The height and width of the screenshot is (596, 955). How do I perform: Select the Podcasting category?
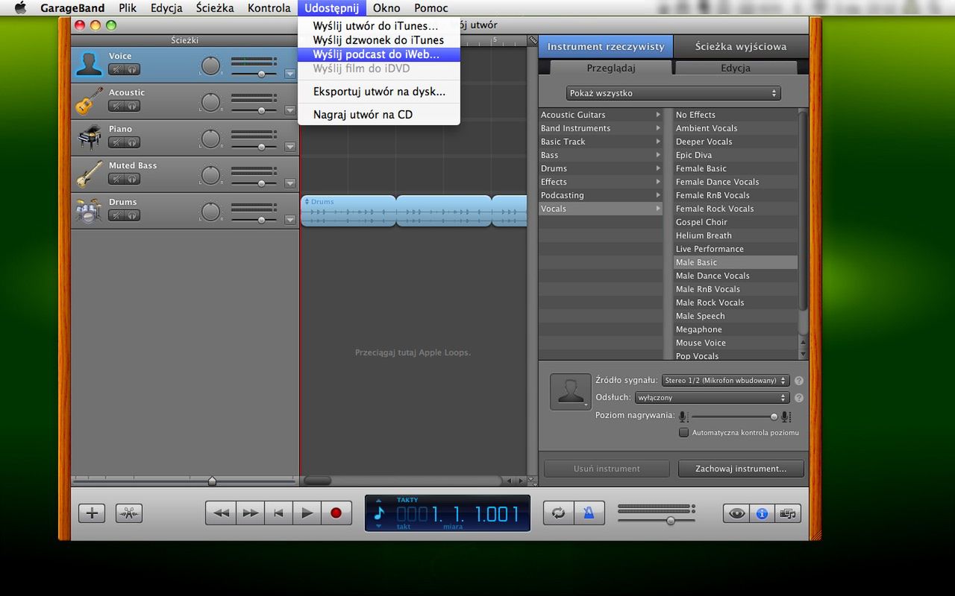tap(601, 195)
